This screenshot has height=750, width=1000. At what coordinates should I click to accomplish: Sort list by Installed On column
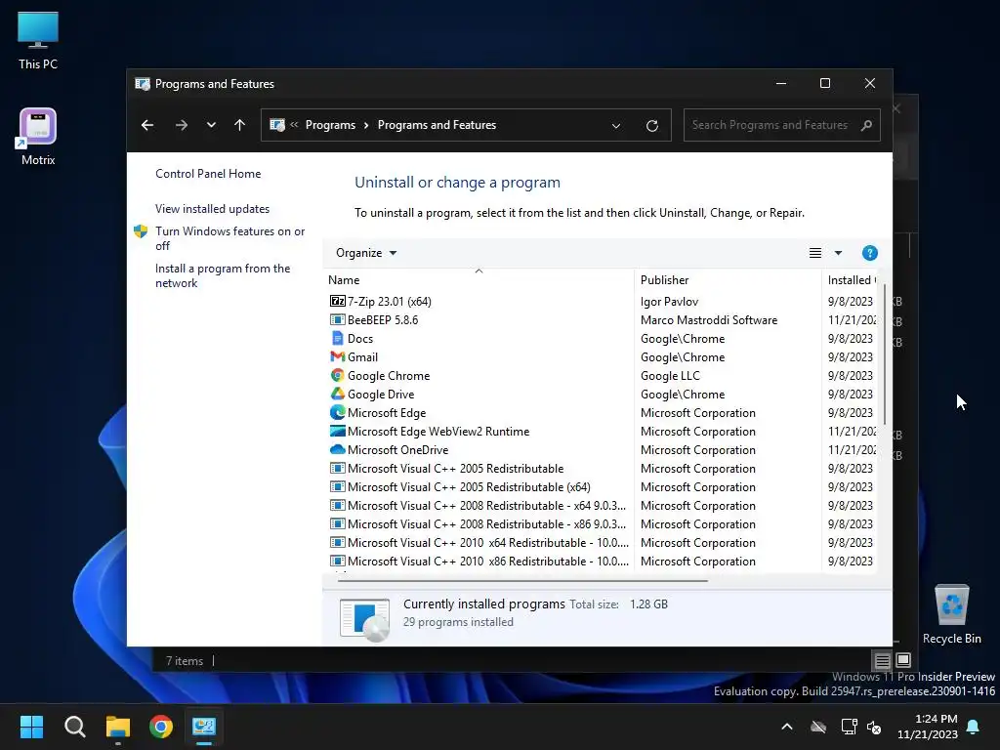pyautogui.click(x=851, y=280)
